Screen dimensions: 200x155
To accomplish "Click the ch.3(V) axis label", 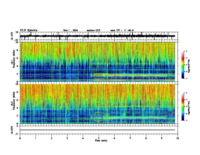I will [12, 130].
